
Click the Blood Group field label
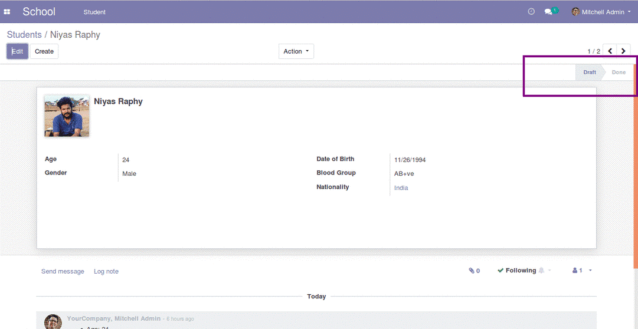coord(336,173)
